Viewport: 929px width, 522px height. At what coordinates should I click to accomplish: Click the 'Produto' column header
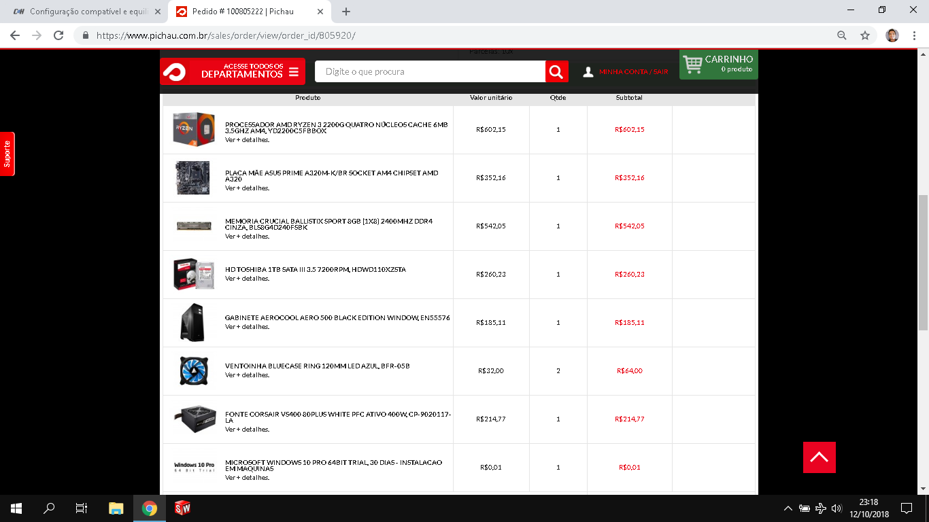307,98
